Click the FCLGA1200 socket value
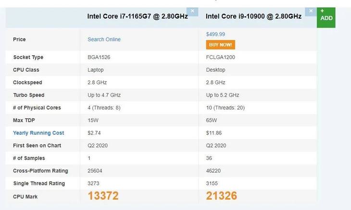Image resolution: width=351 pixels, height=210 pixels. coord(220,57)
